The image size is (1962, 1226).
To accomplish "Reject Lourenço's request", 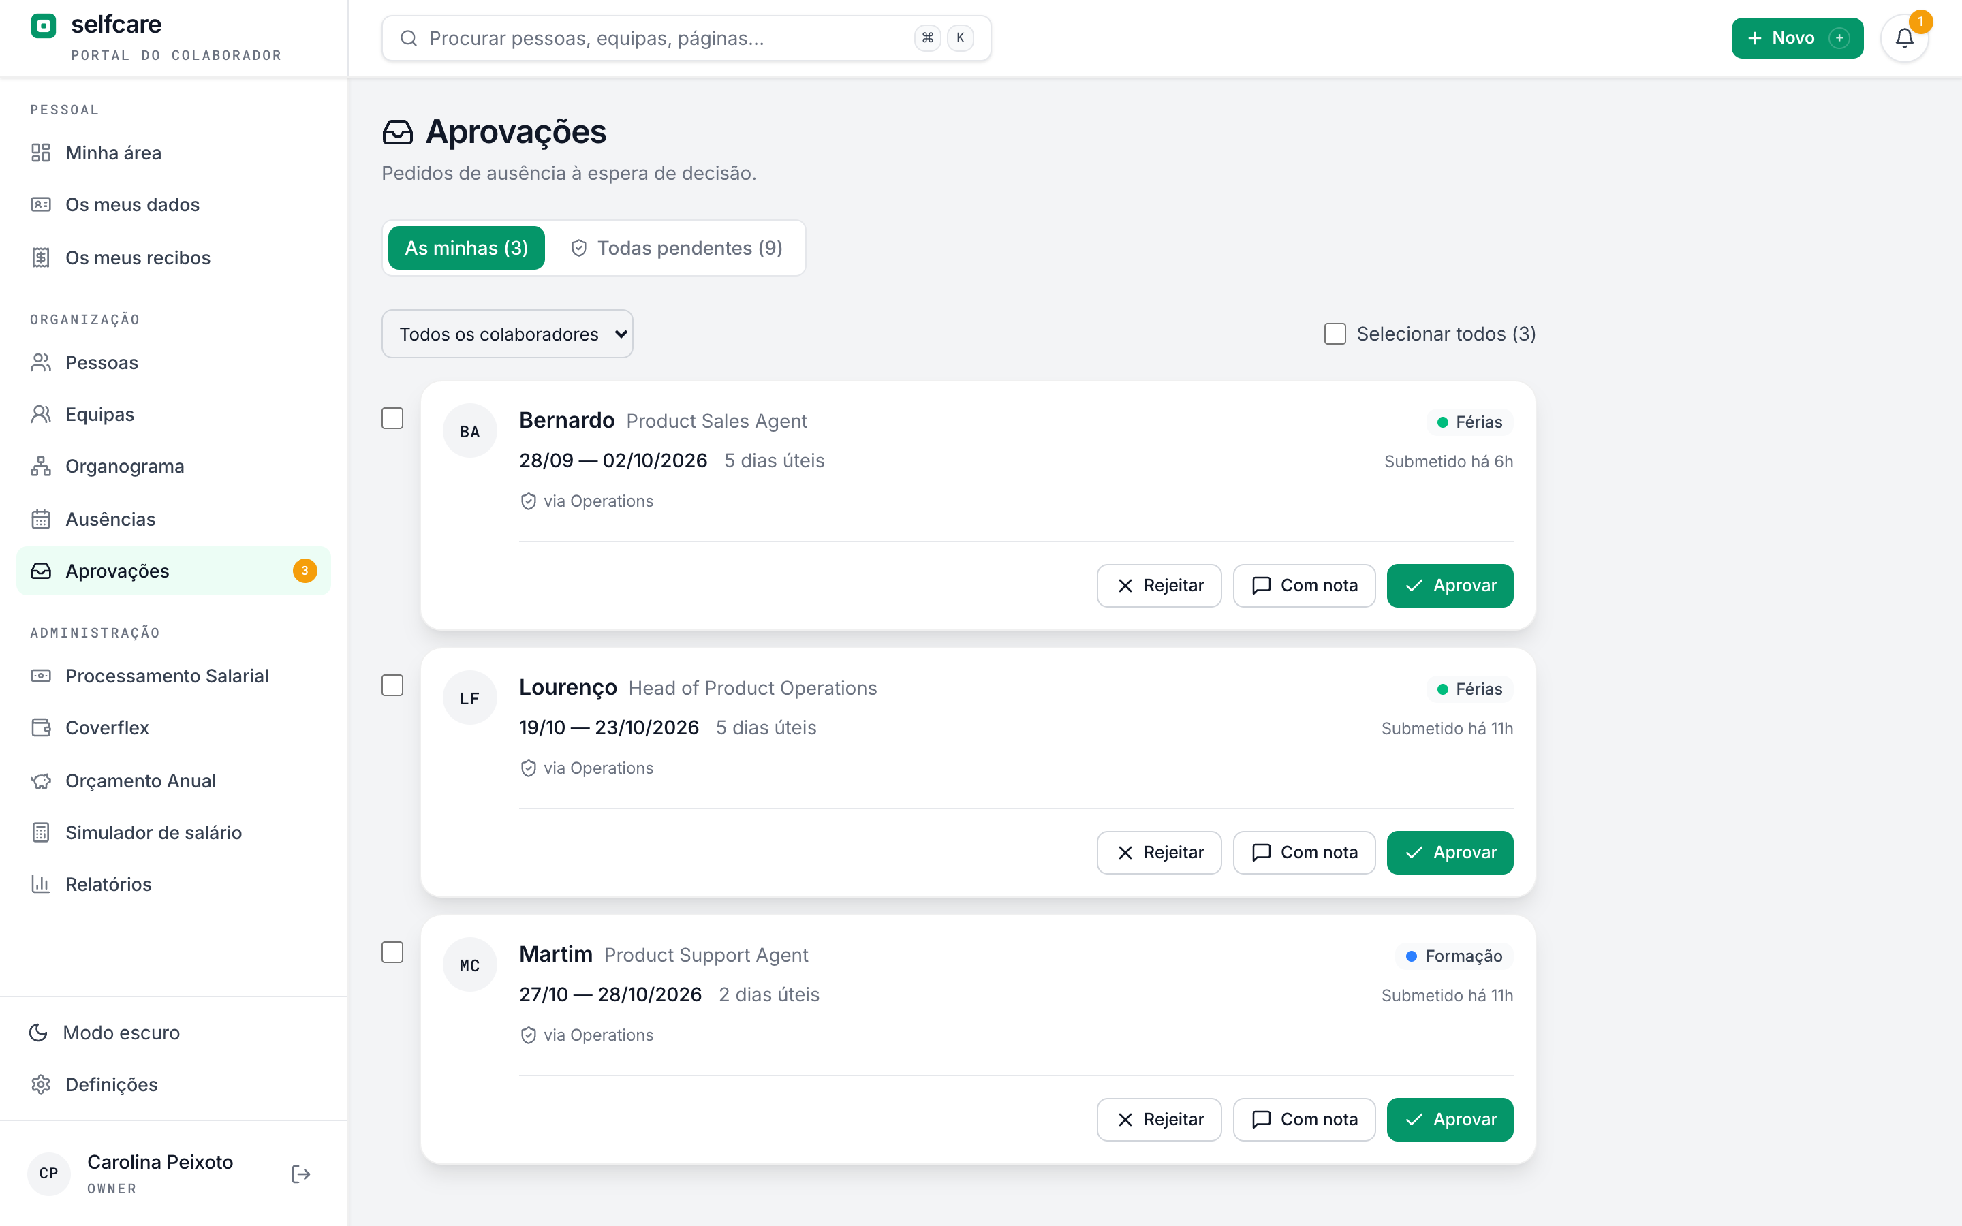I will [1159, 852].
